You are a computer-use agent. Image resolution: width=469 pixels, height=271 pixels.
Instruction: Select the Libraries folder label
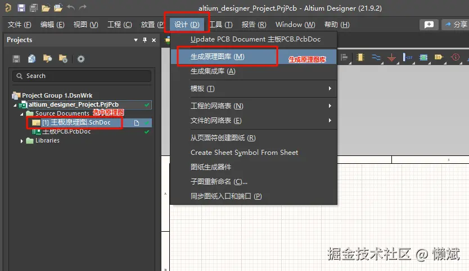pos(47,141)
